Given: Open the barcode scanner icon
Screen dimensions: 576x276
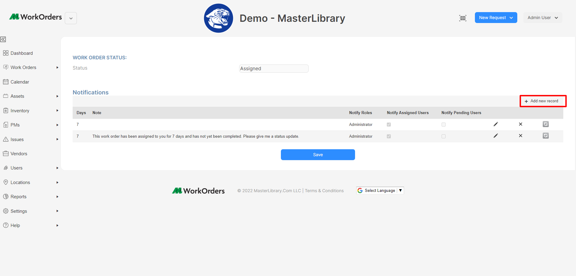Looking at the screenshot, I should coord(463,18).
